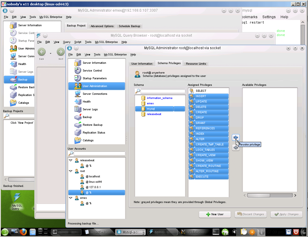308x237 pixels.
Task: Select the LOCK_TABLES assigned privilege
Action: coord(209,150)
